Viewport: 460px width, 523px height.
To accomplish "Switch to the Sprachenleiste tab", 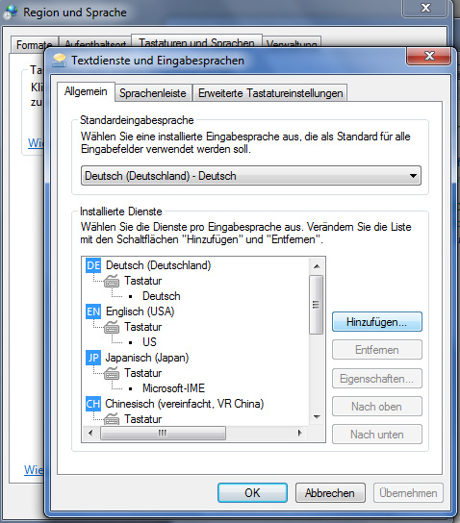I will coord(153,93).
